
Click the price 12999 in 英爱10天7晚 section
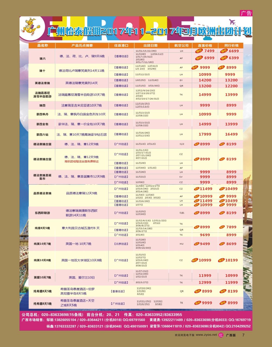[x=205, y=282]
